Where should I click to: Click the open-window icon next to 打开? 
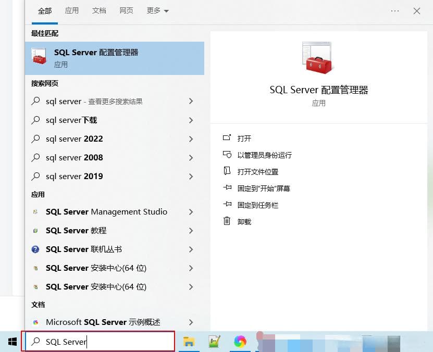point(227,137)
